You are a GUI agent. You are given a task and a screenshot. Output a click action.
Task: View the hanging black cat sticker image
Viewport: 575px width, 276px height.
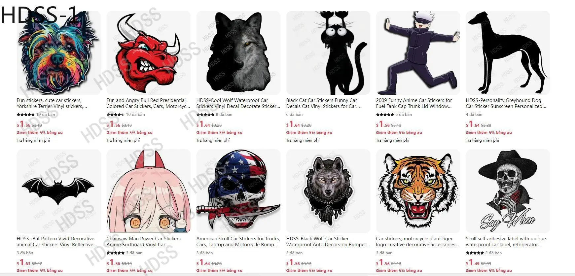coord(328,53)
